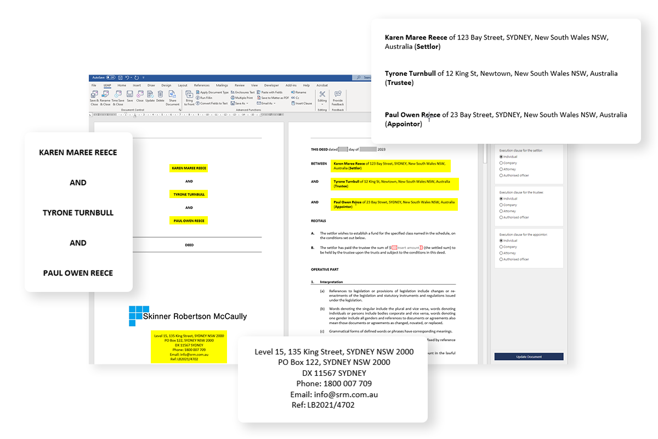The width and height of the screenshot is (658, 439).
Task: Click the Undo arrow in title bar
Action: [x=127, y=77]
